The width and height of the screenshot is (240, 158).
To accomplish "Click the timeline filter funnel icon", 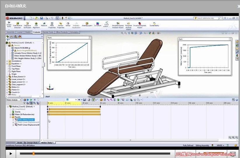I will [24, 103].
